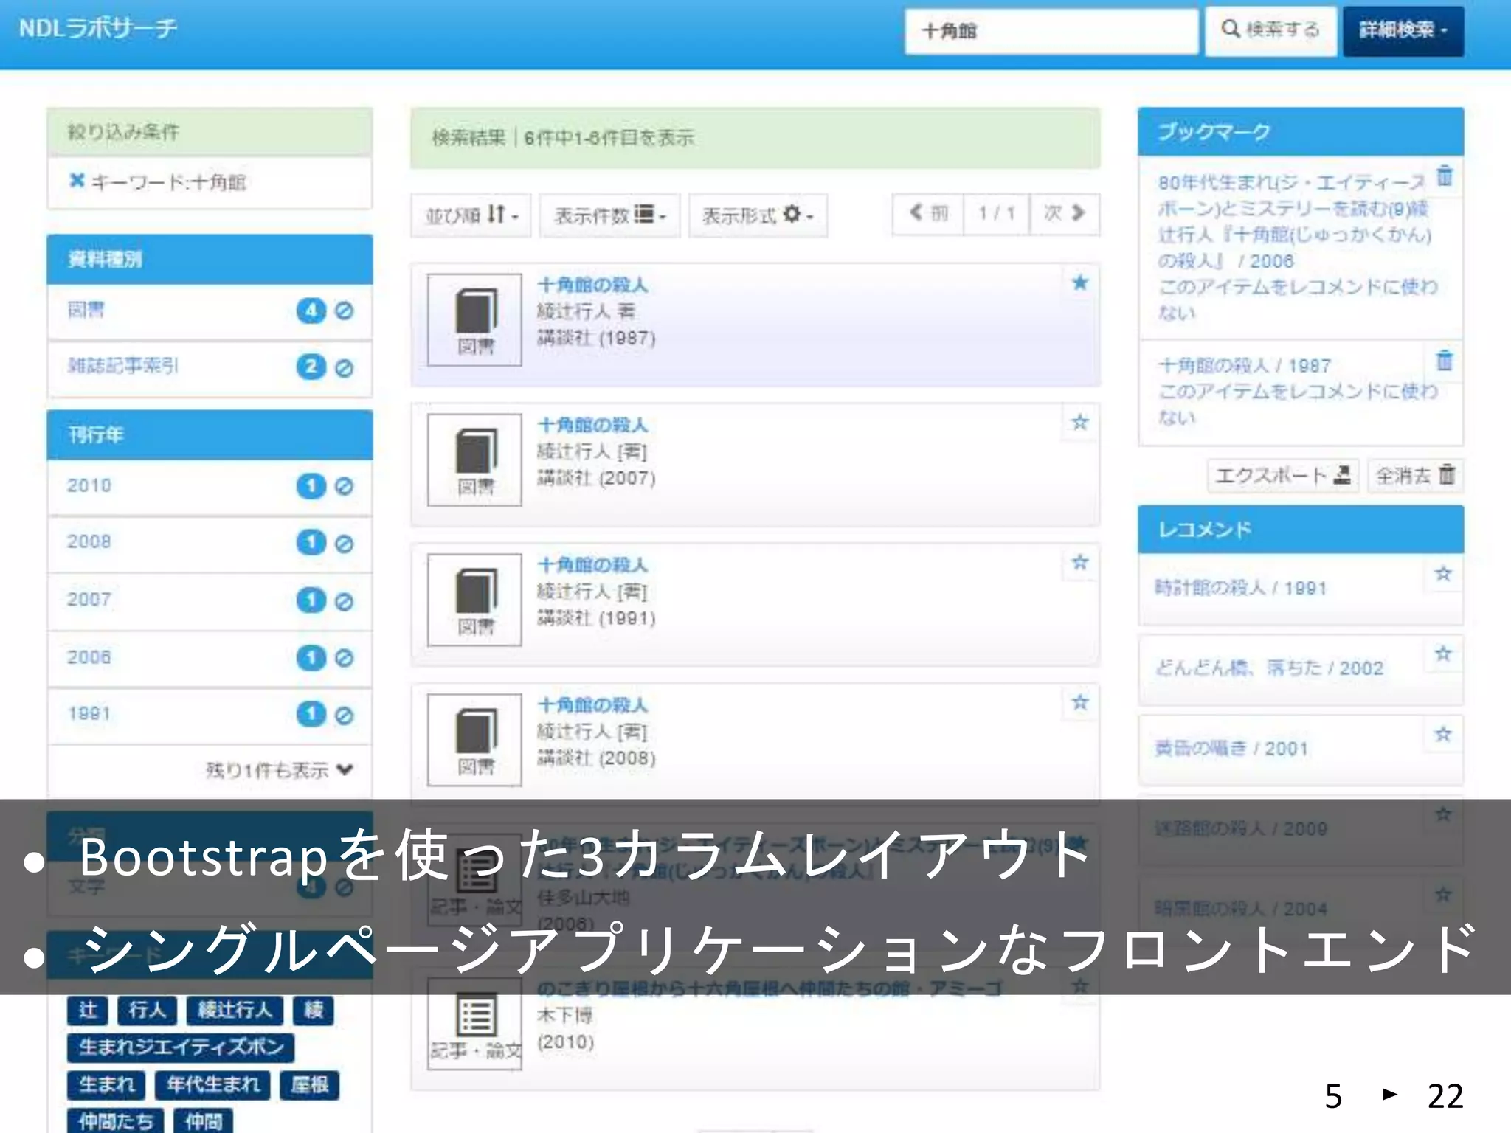Click the 全消去 clear all button

(x=1415, y=476)
